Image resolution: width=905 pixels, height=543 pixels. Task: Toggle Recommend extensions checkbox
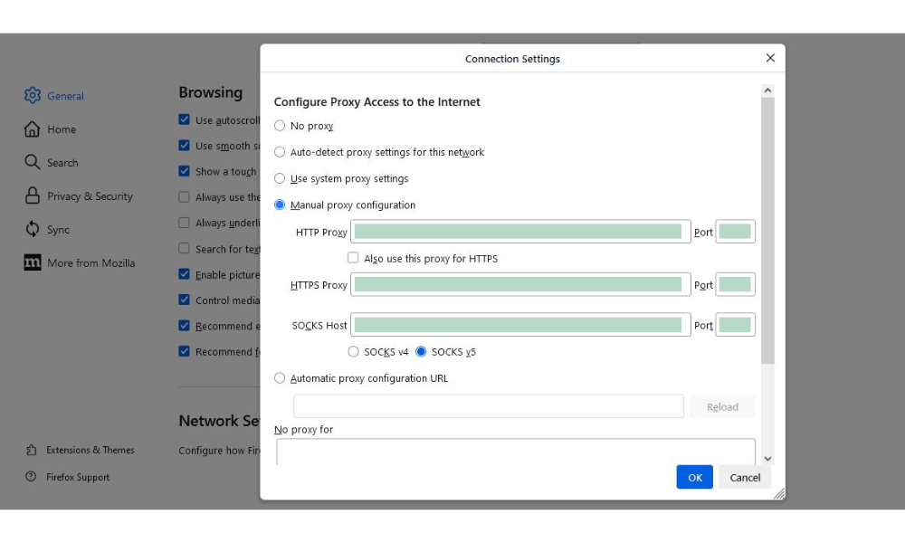(x=184, y=326)
